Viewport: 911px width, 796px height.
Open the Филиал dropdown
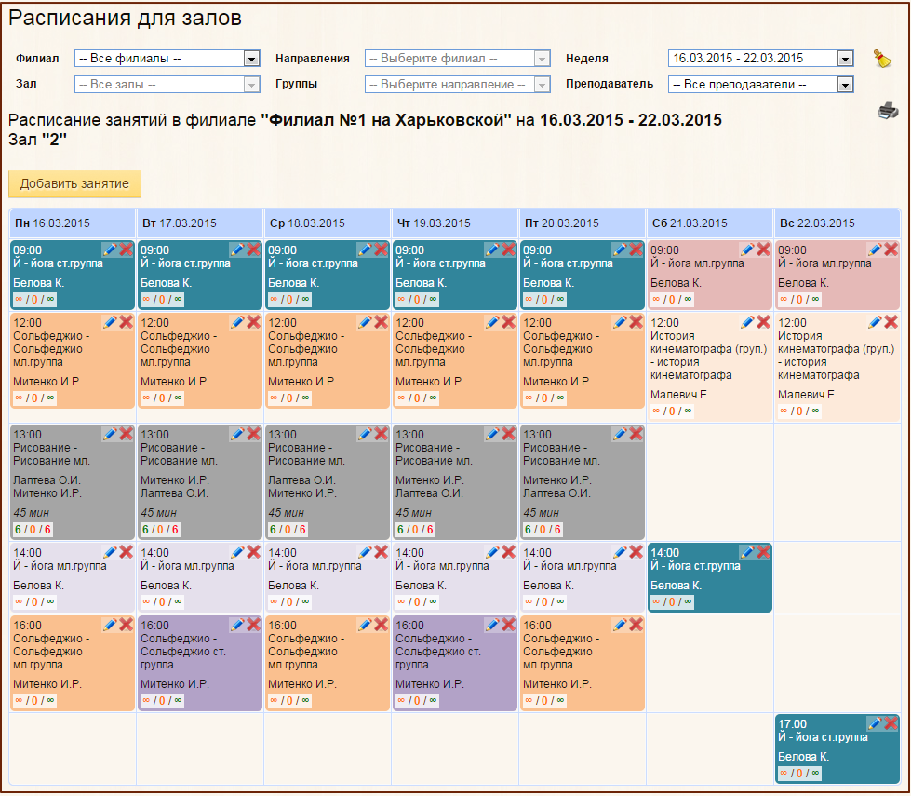click(167, 58)
